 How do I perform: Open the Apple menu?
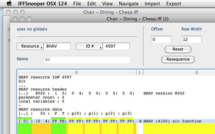[x=9, y=4]
